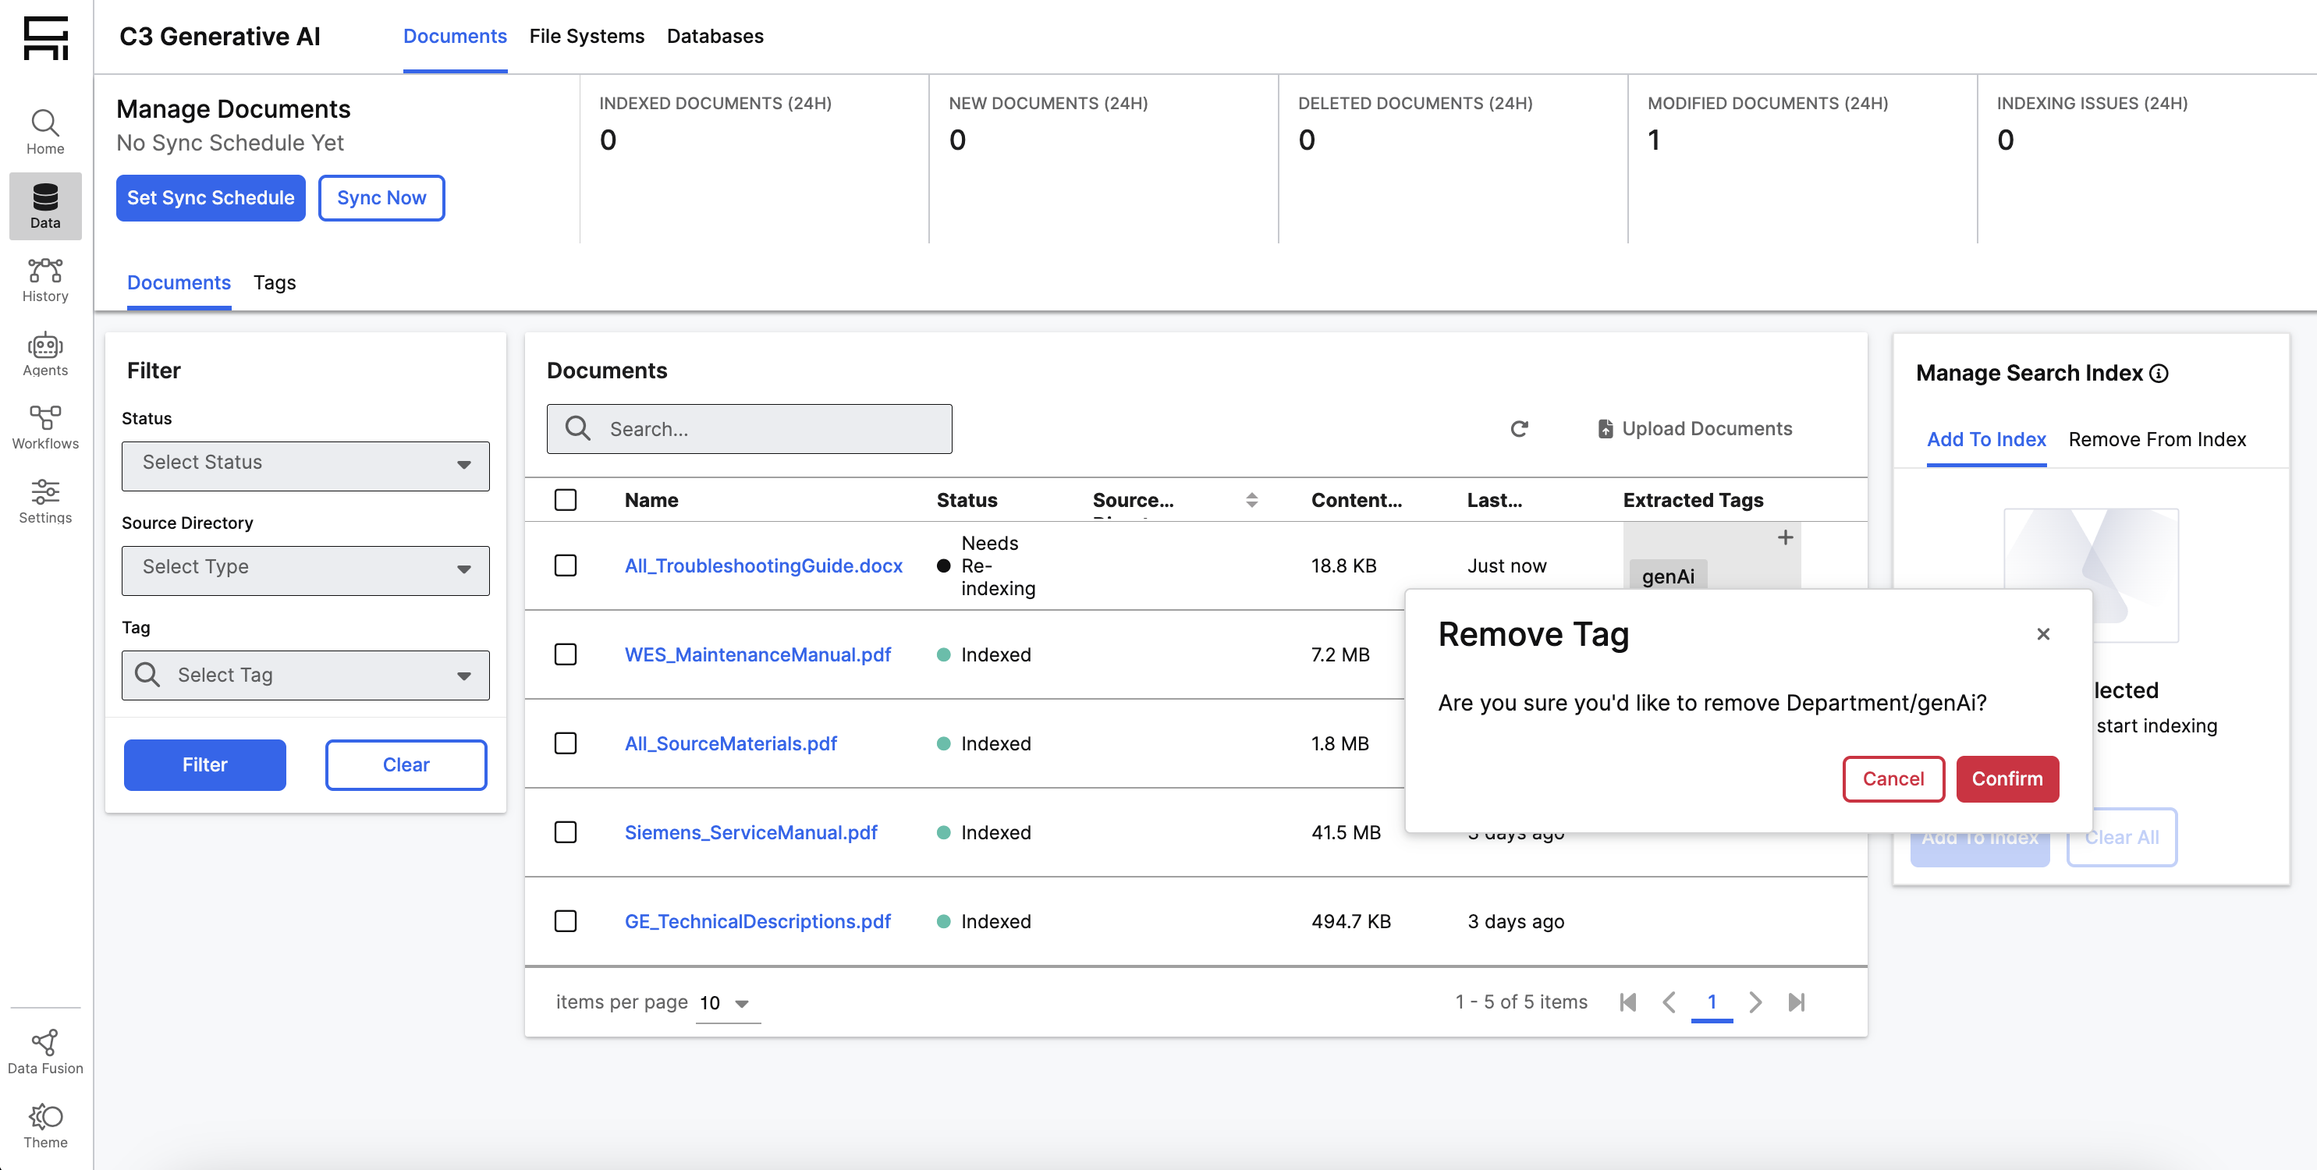Sort by the Source column arrows
The height and width of the screenshot is (1170, 2317).
[1251, 500]
